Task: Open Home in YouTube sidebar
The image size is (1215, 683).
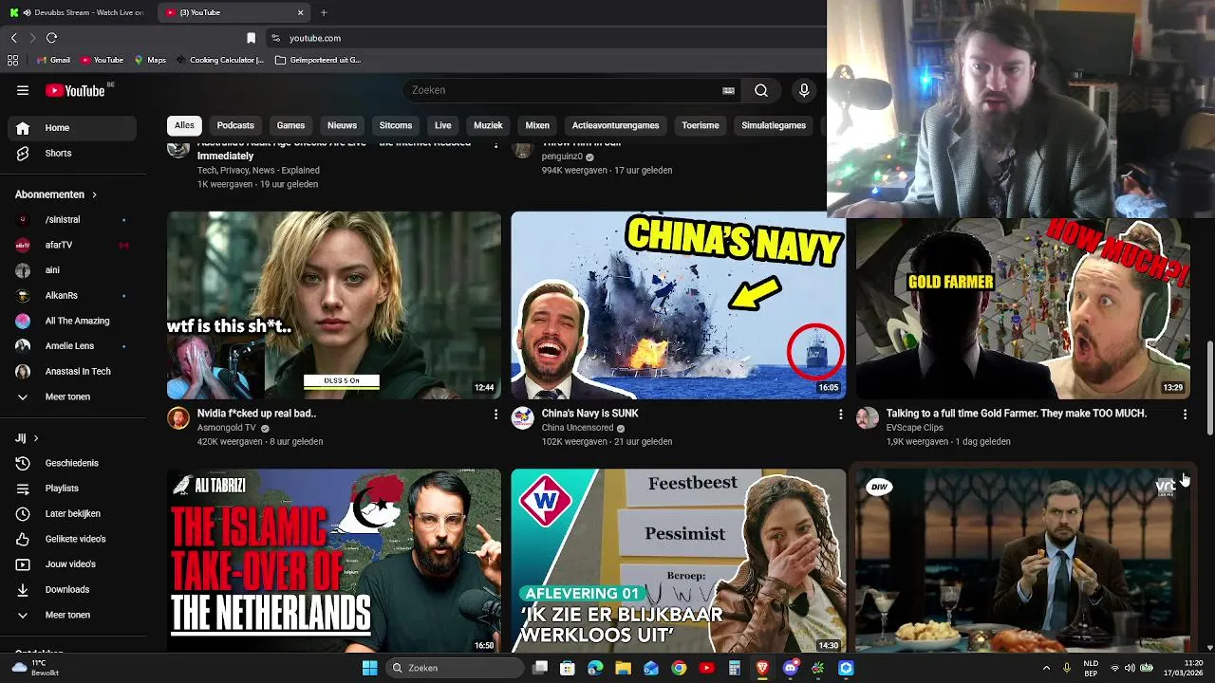Action: (73, 128)
